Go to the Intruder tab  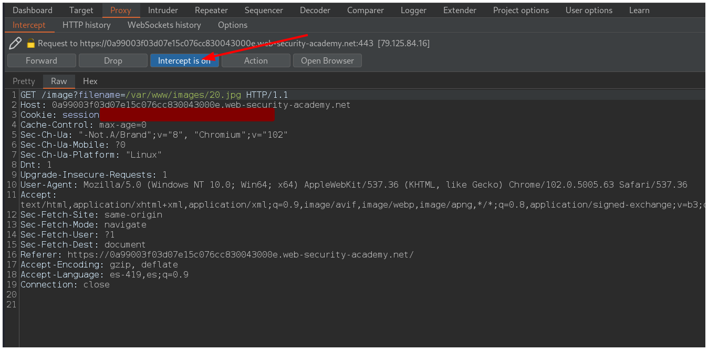coord(163,10)
